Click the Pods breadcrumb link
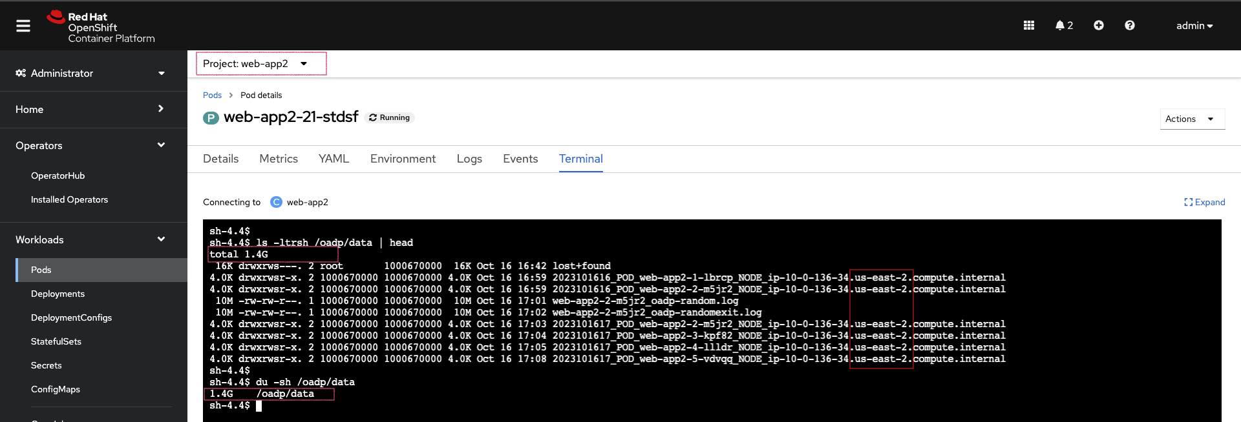1241x422 pixels. click(x=212, y=95)
